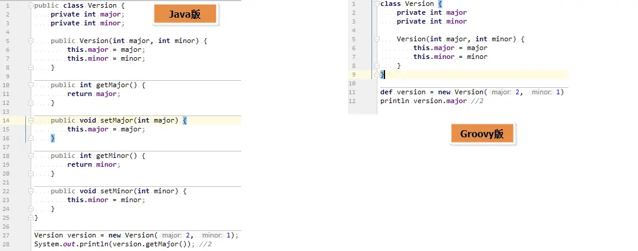This screenshot has height=251, width=638.
Task: Click the highlighted closing brace on Java line 16
Action: point(52,138)
